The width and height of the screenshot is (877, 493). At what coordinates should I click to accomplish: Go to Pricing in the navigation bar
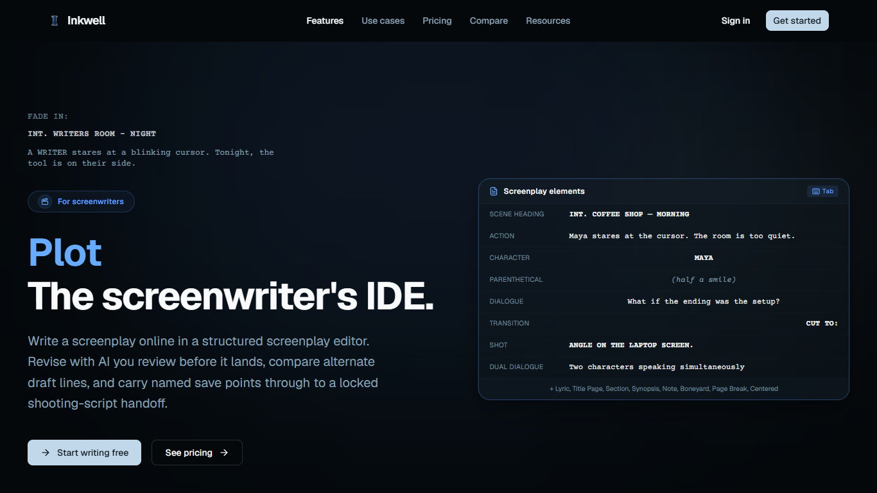coord(437,21)
